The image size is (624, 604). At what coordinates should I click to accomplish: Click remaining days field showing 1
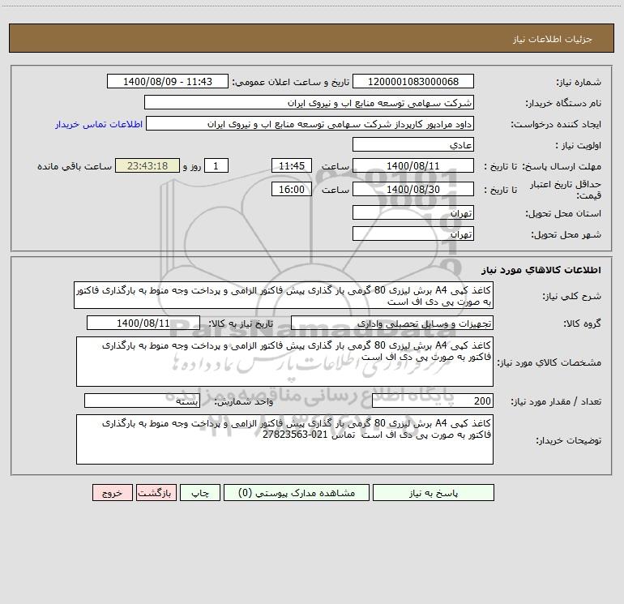pos(216,165)
